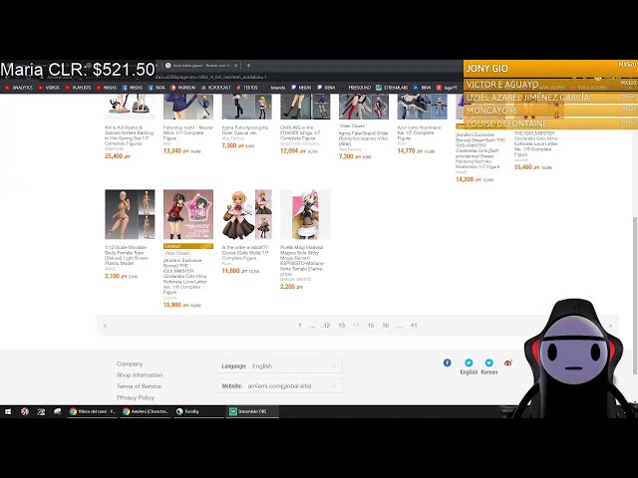Open the ANALYTICS bookmark

point(19,88)
